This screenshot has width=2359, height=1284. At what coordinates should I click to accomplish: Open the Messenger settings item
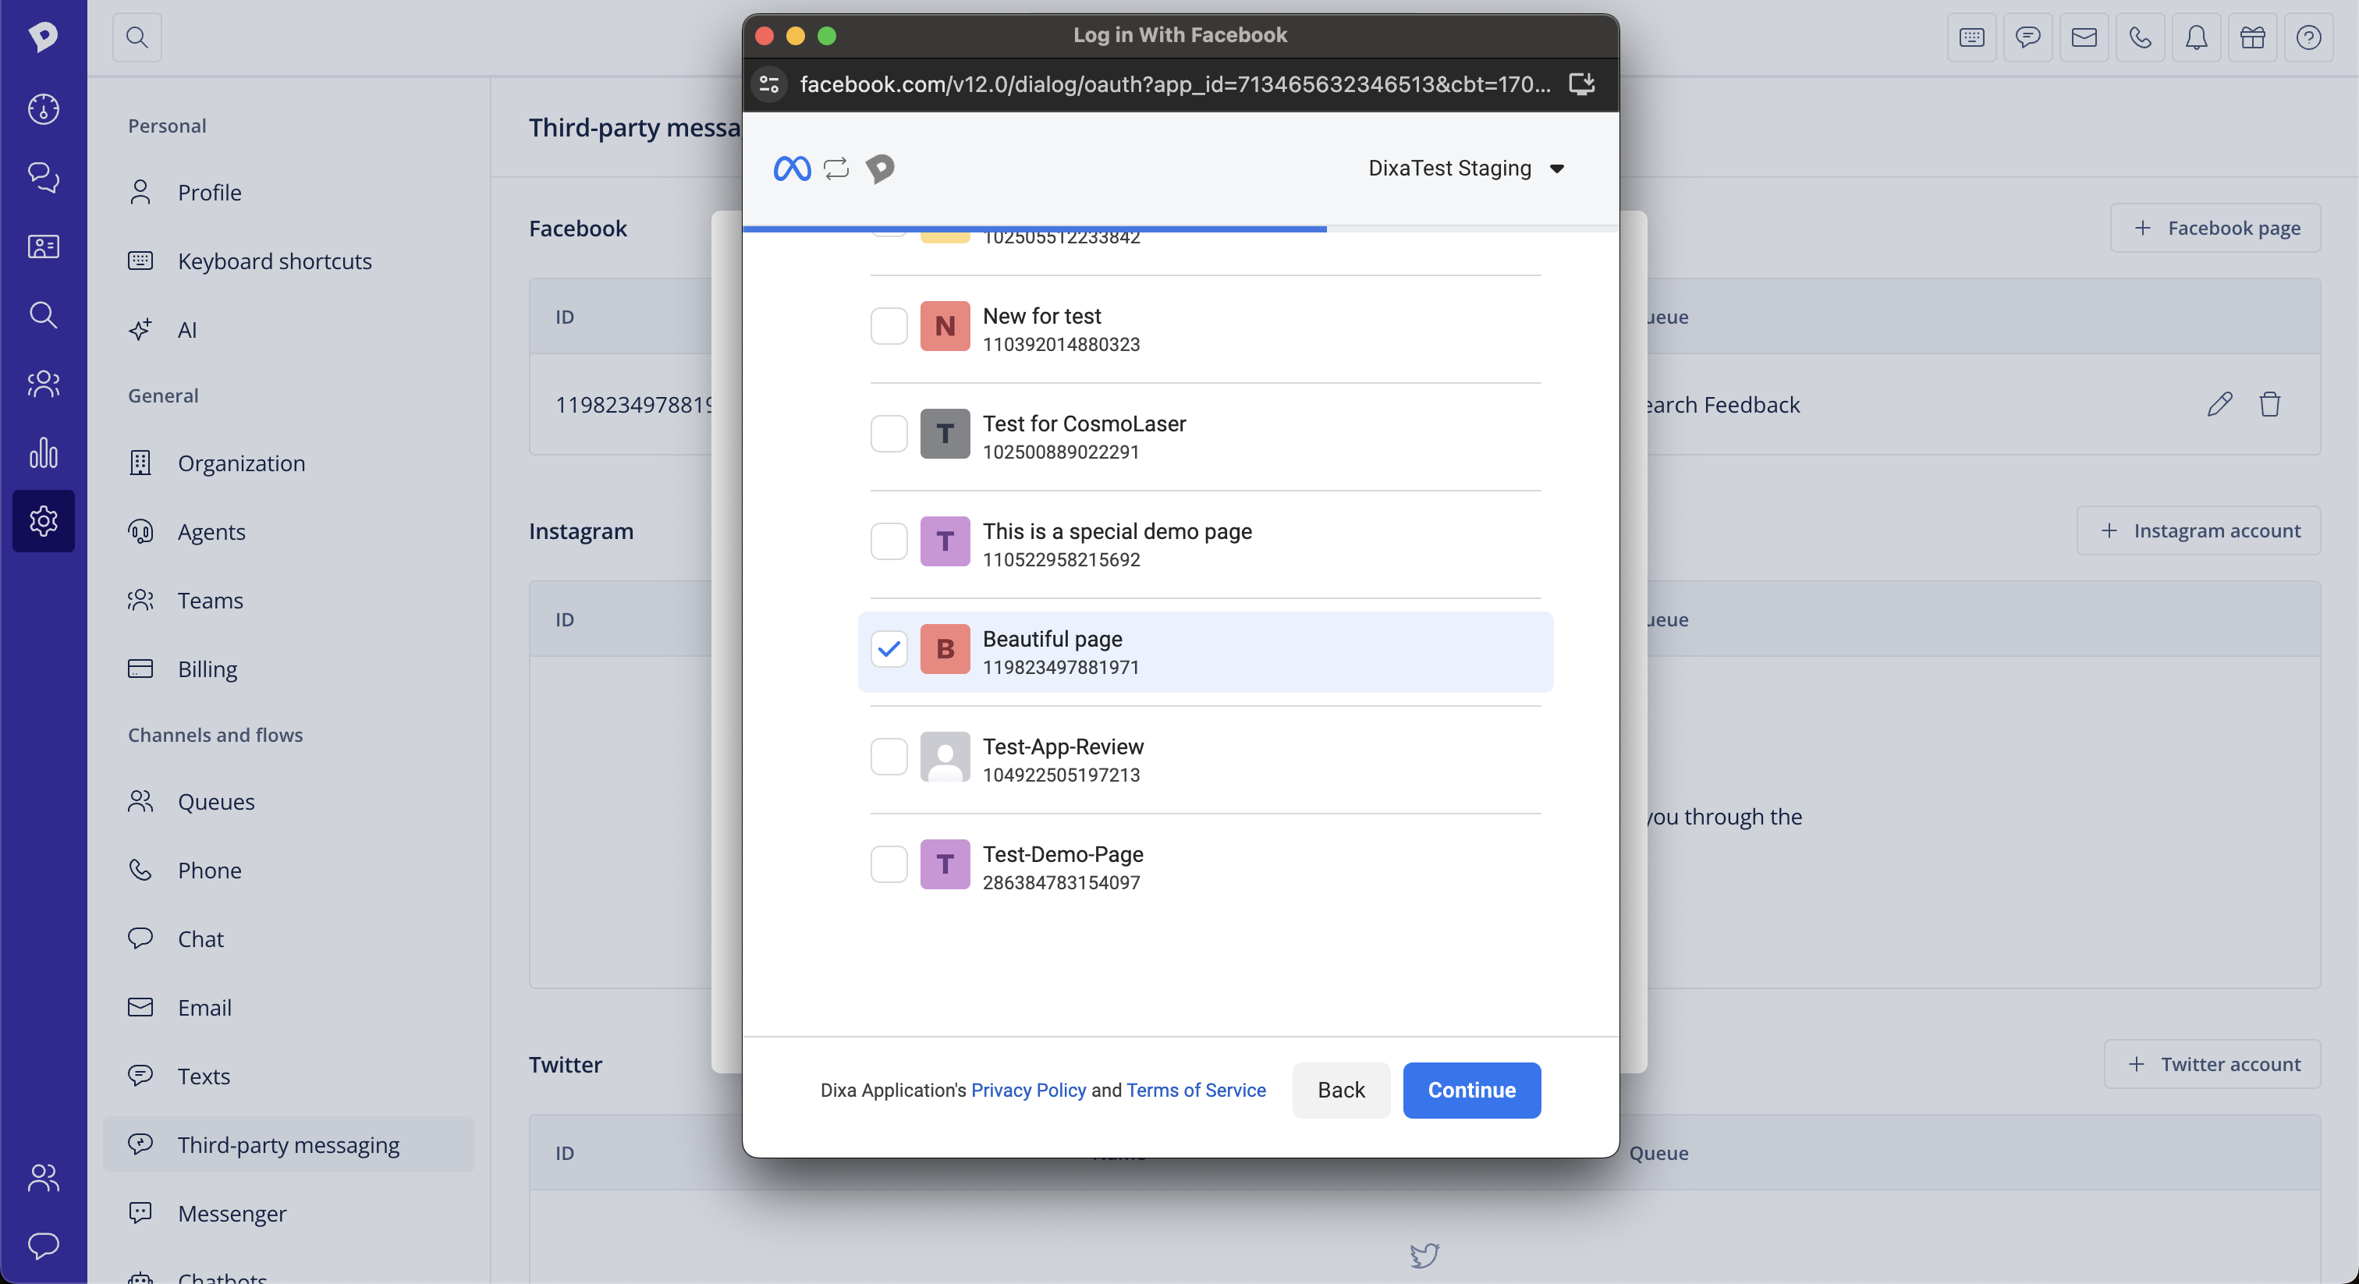point(289,1214)
